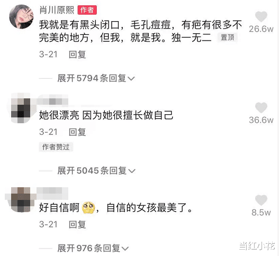Expand the 976 replies thread
This screenshot has width=279, height=256.
point(93,248)
